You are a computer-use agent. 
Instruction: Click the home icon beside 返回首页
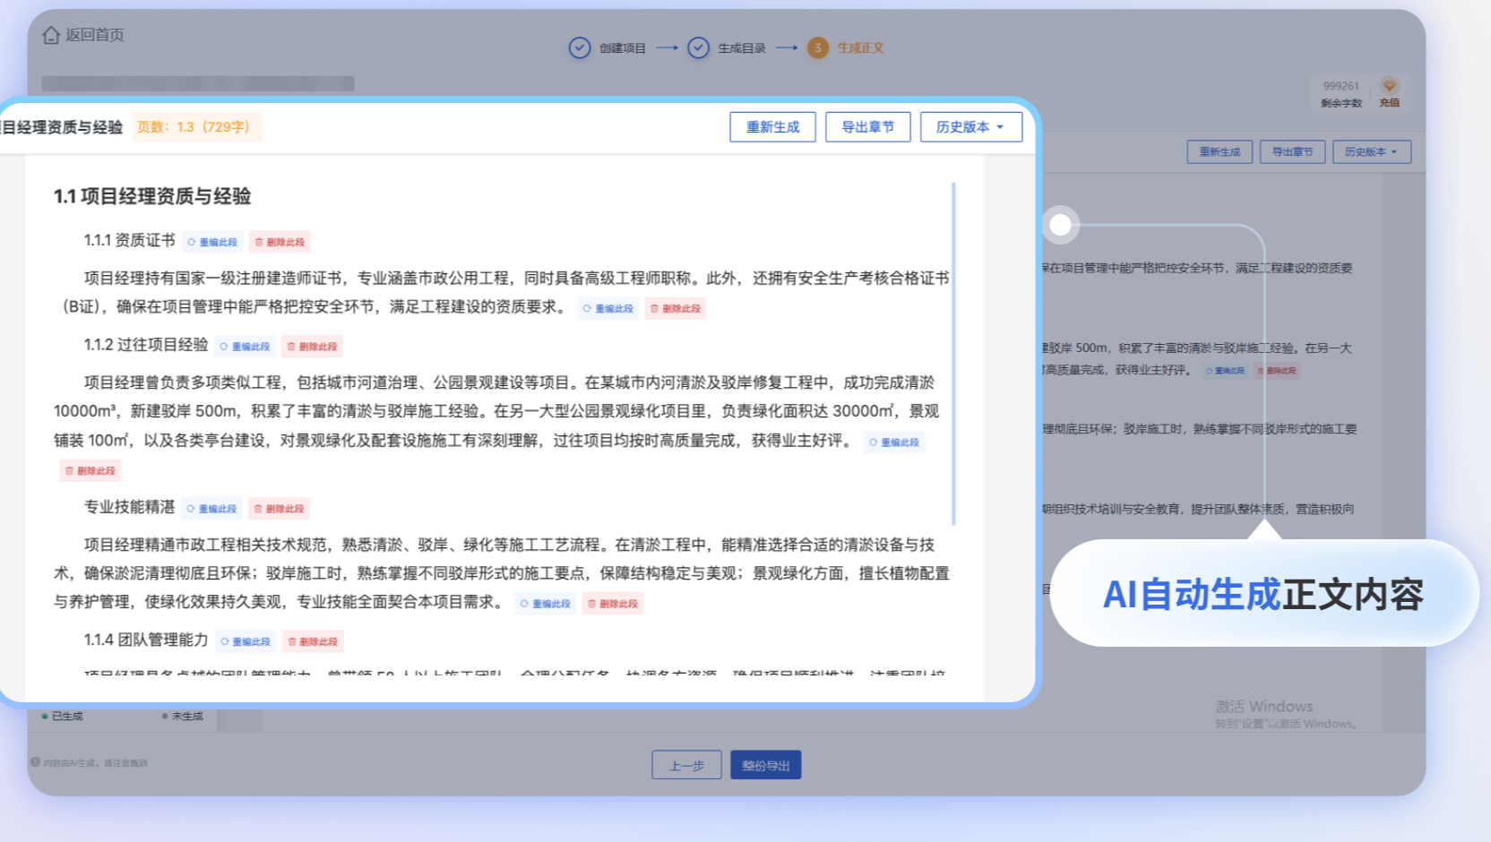(51, 35)
